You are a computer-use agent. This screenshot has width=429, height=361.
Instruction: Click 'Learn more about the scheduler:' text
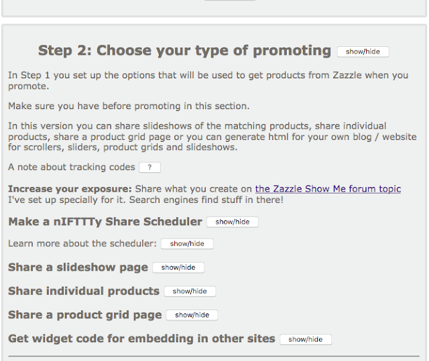[82, 243]
